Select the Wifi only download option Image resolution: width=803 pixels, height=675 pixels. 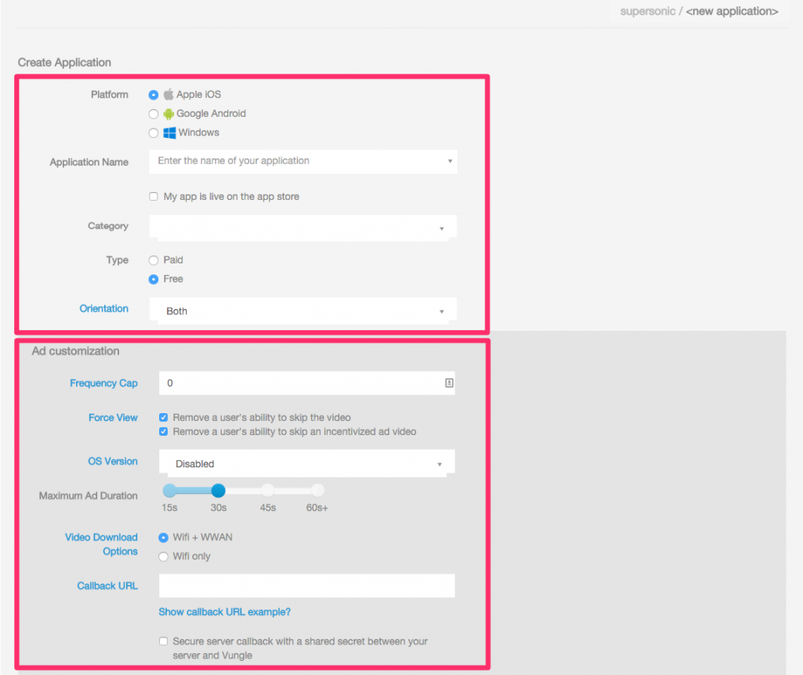(163, 556)
